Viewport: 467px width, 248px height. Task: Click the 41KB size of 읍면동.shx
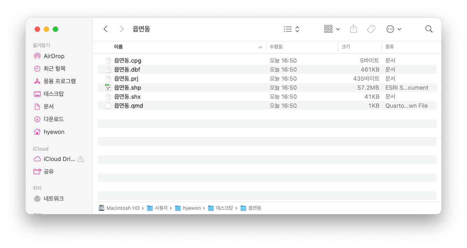click(372, 97)
